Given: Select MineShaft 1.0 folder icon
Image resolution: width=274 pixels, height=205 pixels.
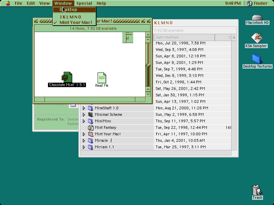Looking at the screenshot, I should [x=90, y=108].
